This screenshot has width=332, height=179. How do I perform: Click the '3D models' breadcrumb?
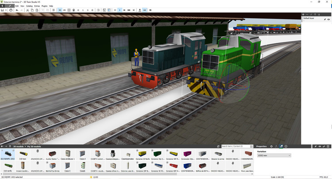coord(18,146)
